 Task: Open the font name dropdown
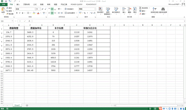pos(35,9)
